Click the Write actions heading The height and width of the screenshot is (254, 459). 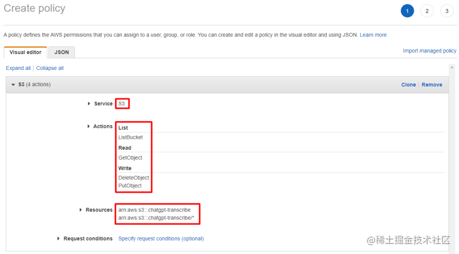(x=125, y=168)
